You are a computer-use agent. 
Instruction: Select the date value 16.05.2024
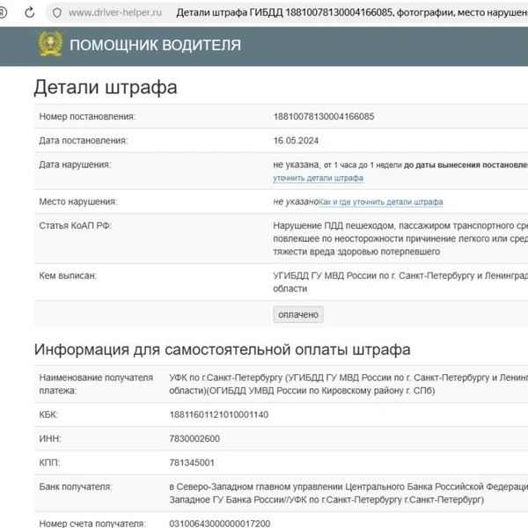pyautogui.click(x=296, y=141)
